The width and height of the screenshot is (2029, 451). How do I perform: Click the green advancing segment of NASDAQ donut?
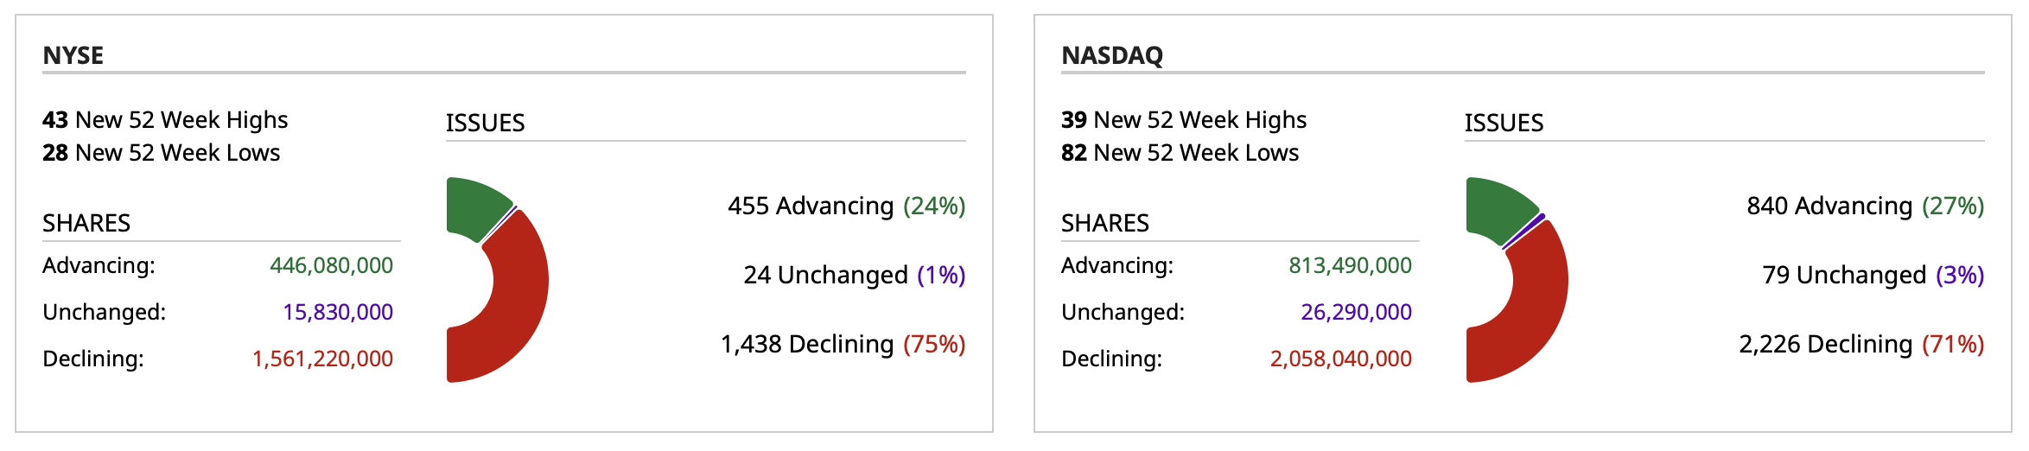1497,209
